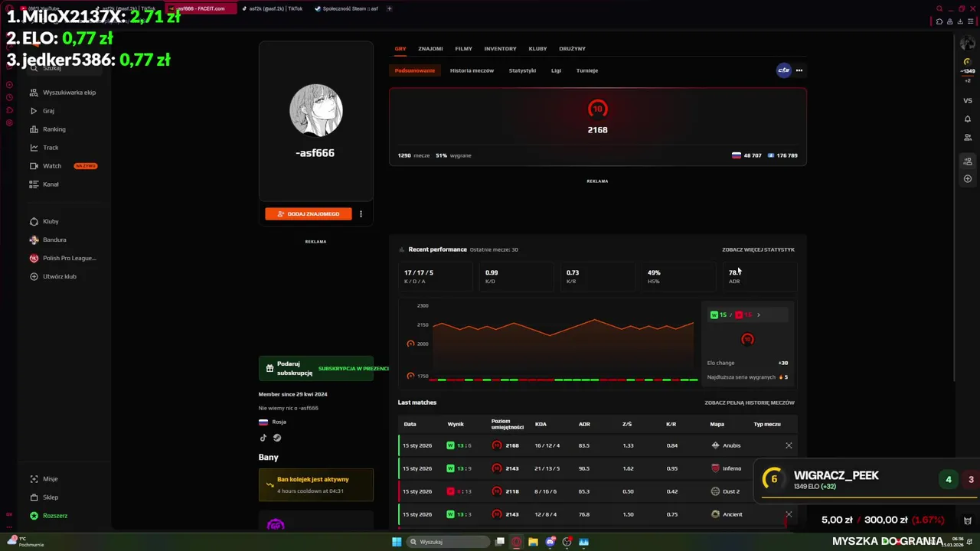This screenshot has height=551, width=980.
Task: Click the Ban kolejek jest aktywny notice
Action: (315, 484)
